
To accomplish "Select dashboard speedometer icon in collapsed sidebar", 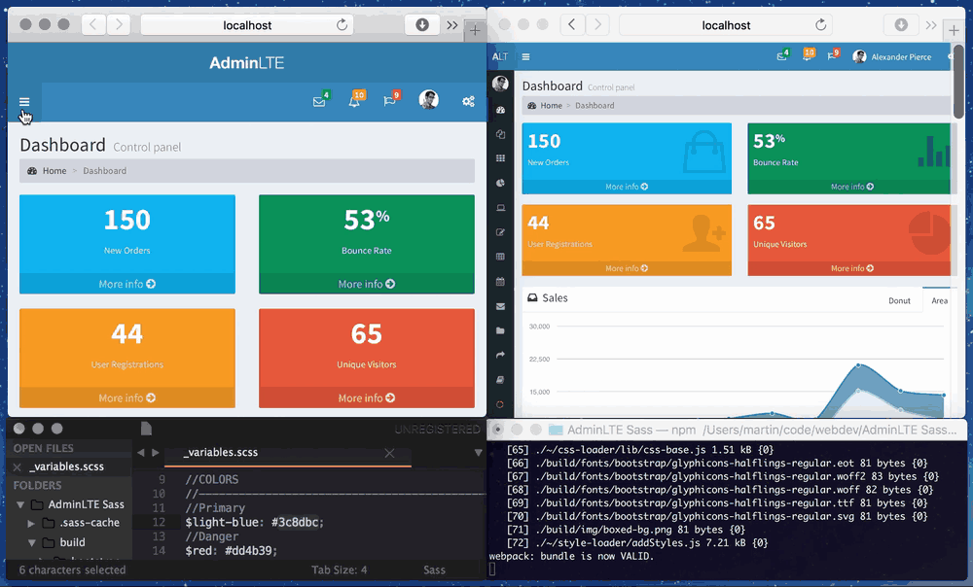I will pyautogui.click(x=500, y=110).
